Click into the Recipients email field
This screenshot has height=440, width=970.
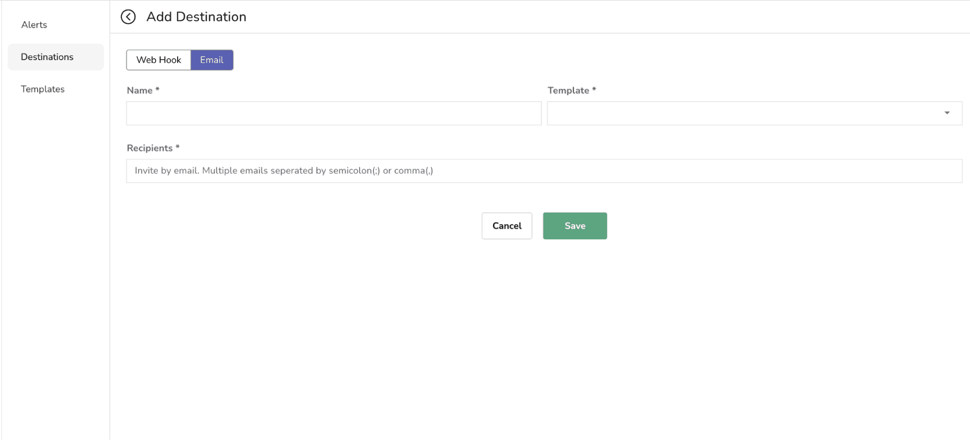pyautogui.click(x=544, y=171)
